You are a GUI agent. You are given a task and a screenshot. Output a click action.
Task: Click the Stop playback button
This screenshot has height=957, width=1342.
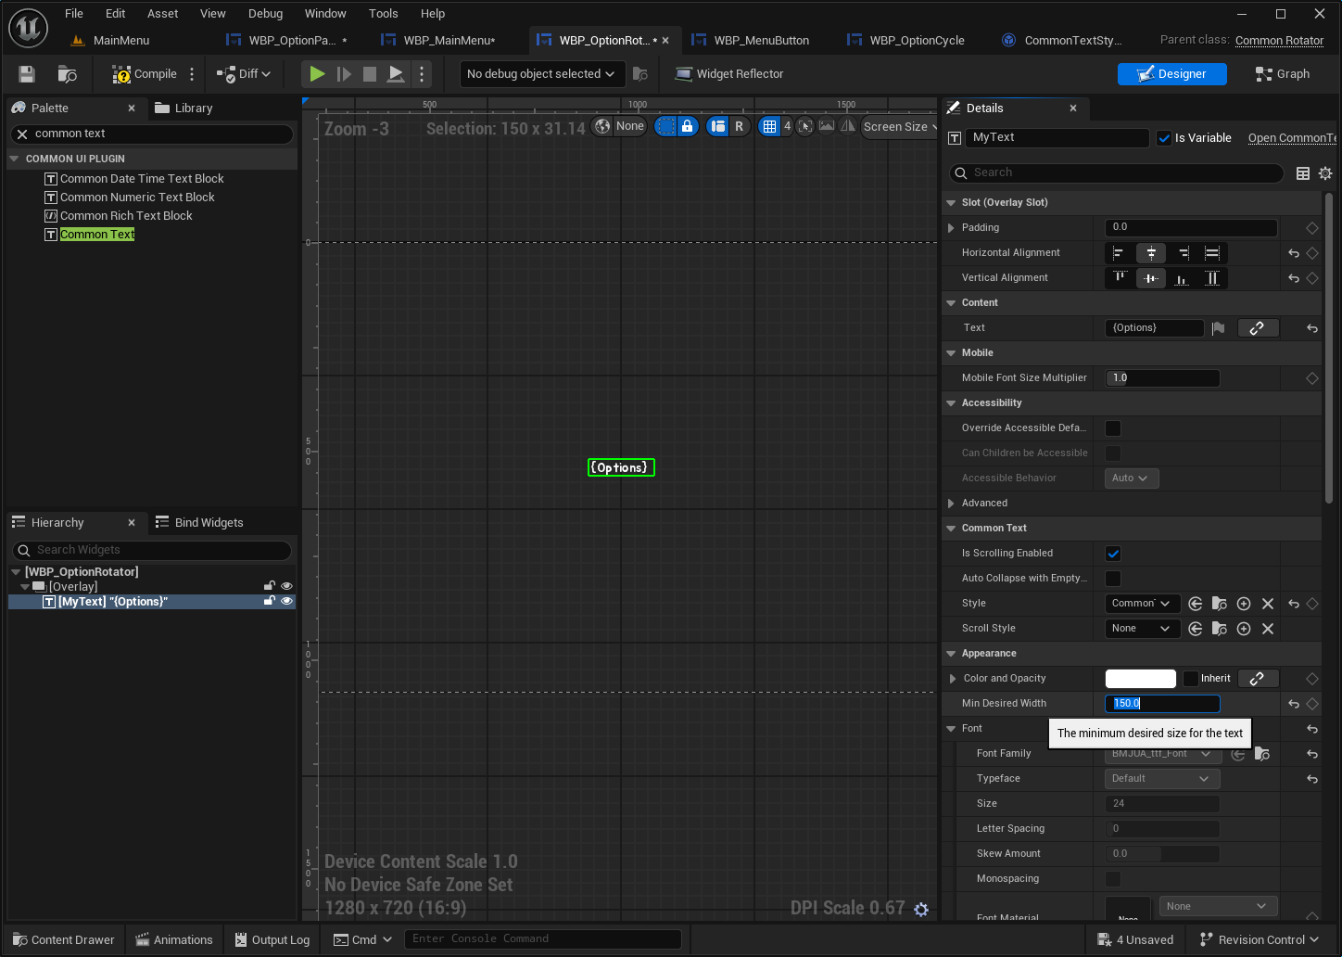tap(370, 74)
